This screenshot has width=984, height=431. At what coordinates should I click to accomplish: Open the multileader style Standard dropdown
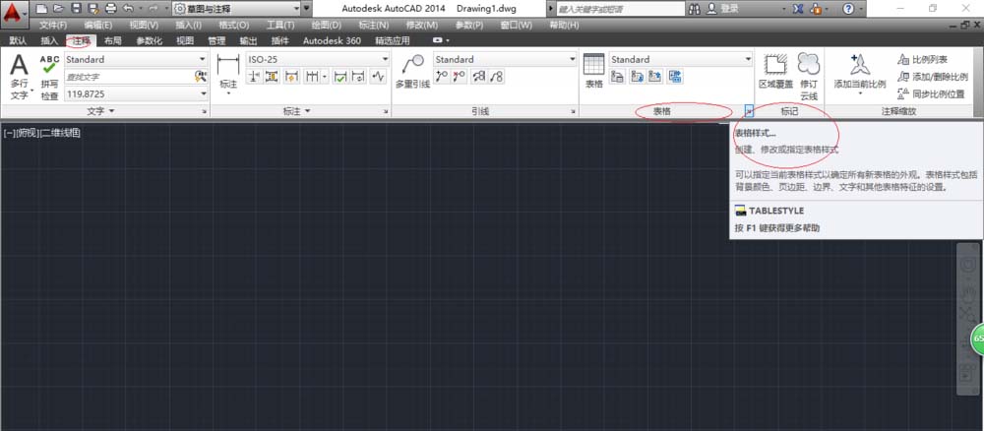click(x=505, y=60)
